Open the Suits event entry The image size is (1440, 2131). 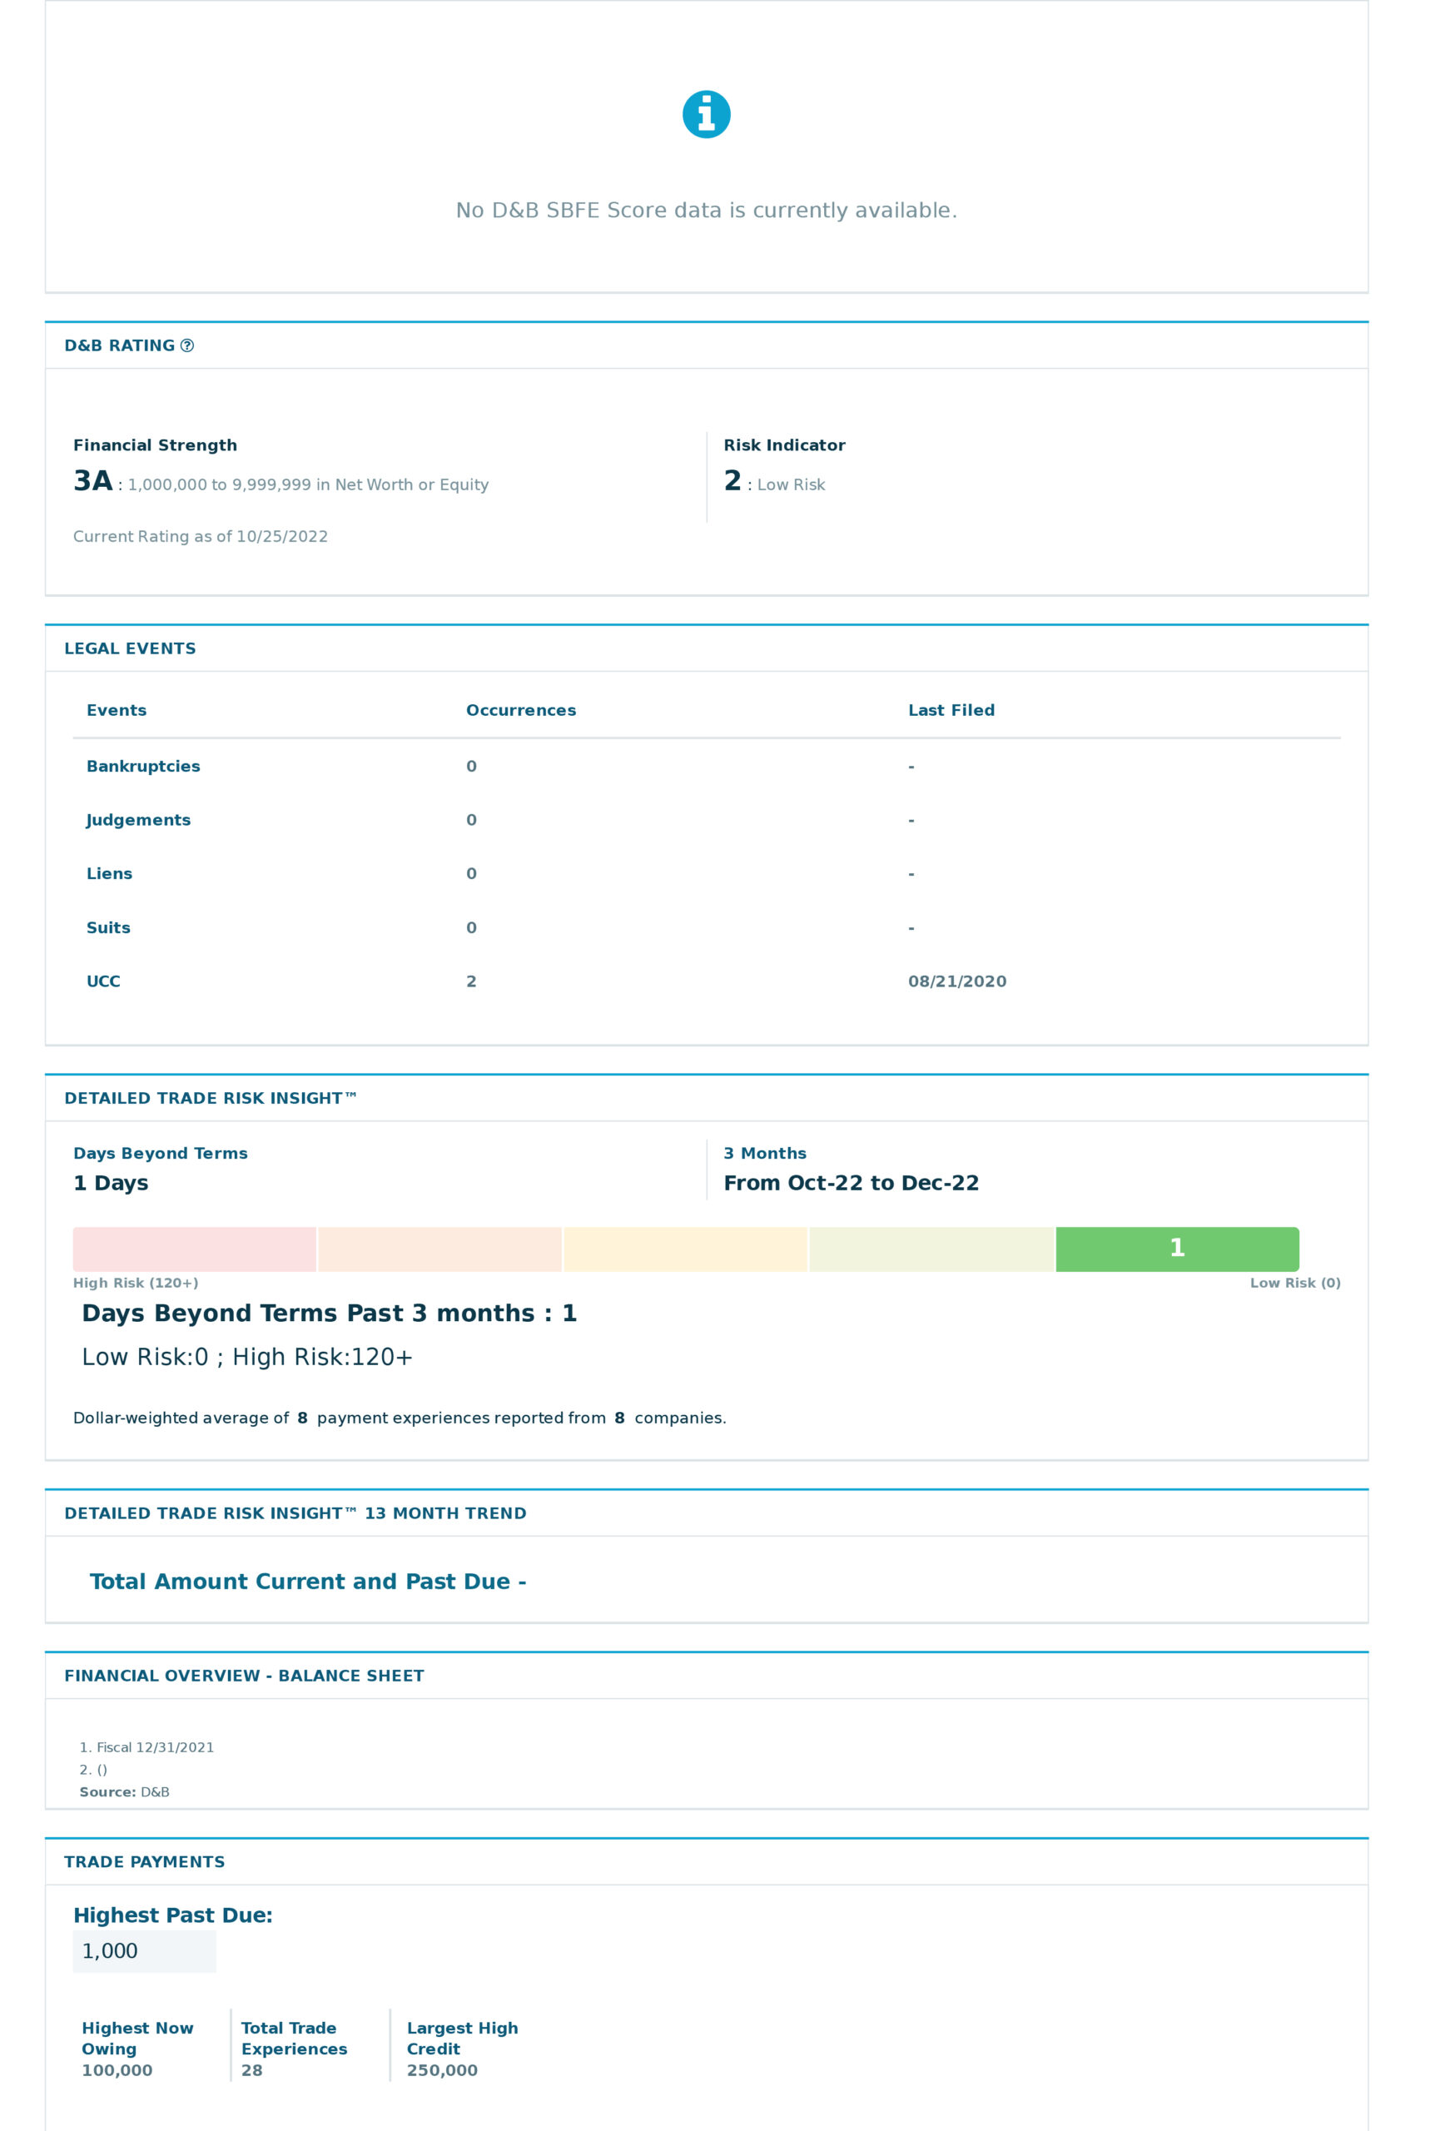pyautogui.click(x=108, y=928)
